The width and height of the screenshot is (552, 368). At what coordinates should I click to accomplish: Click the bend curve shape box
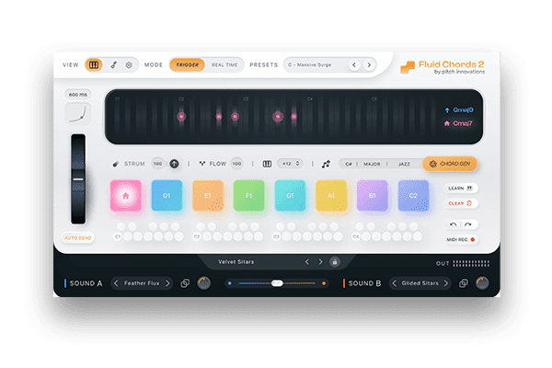(77, 116)
